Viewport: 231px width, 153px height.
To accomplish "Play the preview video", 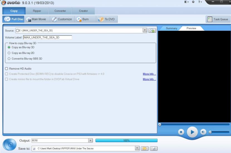I will click(x=192, y=132).
